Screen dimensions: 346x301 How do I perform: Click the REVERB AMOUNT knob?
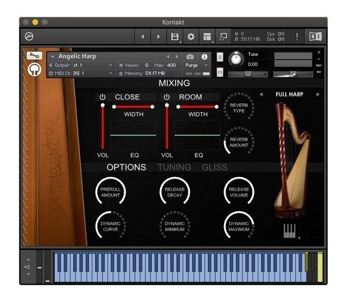coord(239,142)
